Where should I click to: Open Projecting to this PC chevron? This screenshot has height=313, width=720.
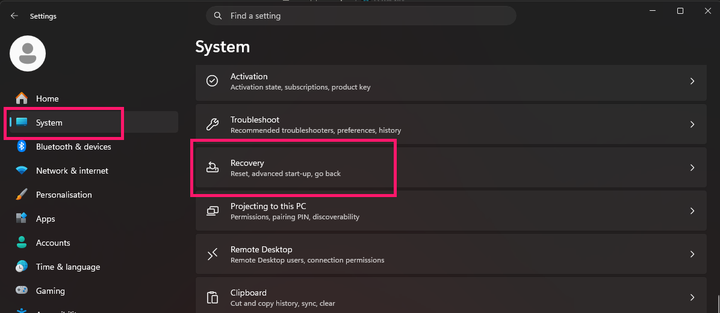click(692, 211)
